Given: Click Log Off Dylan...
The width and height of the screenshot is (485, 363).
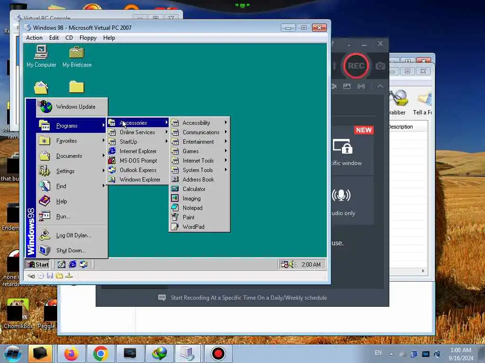Looking at the screenshot, I should point(72,235).
